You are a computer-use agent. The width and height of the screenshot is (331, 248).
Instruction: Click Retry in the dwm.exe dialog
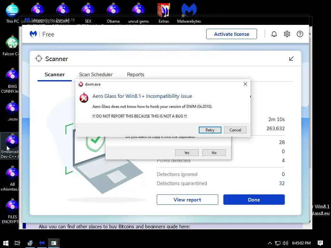point(210,130)
